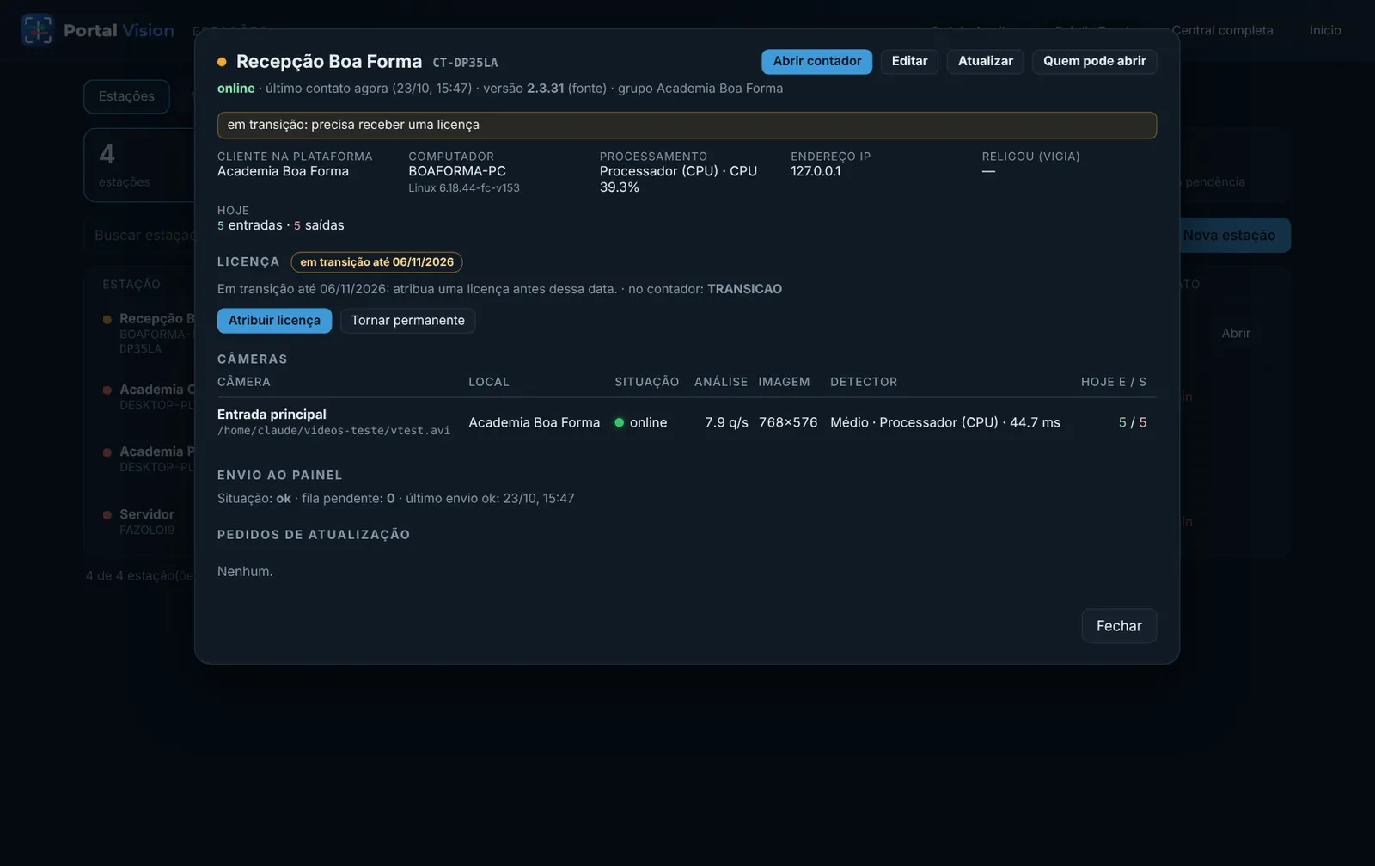The height and width of the screenshot is (866, 1375).
Task: Click the 'em transição até 06/11/2026' badge
Action: coord(376,262)
